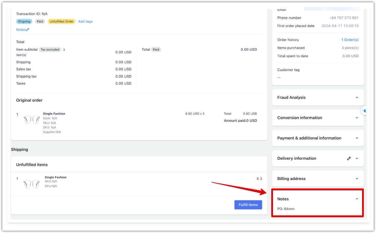Click the Delivery information edit pencil
This screenshot has height=233, width=376.
coord(349,158)
